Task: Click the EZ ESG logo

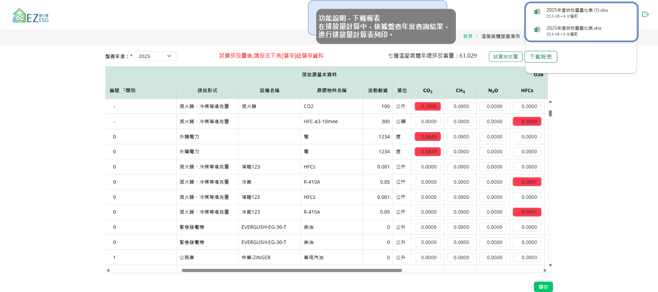Action: tap(31, 15)
